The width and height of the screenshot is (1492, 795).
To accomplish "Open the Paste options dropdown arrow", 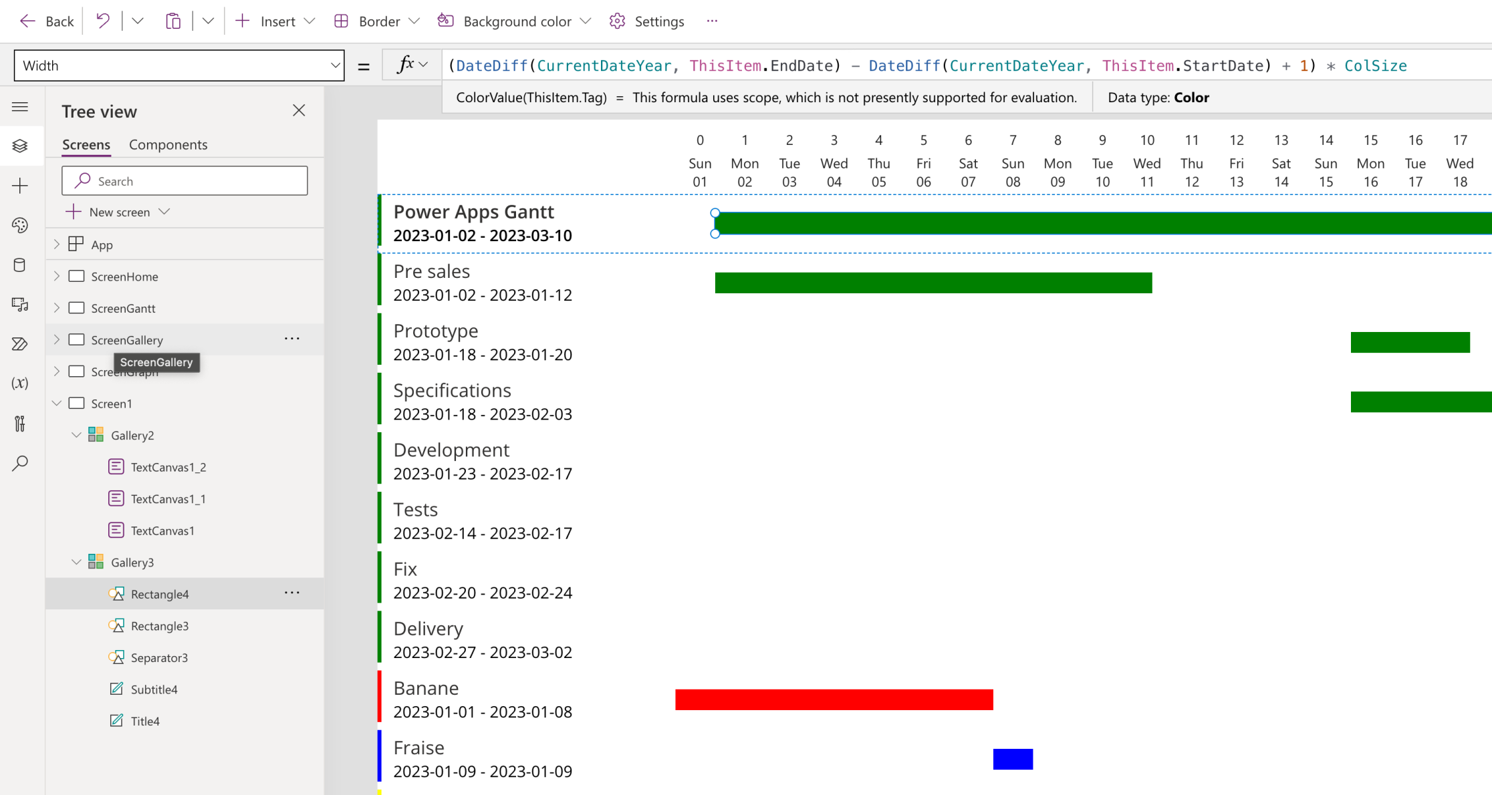I will pyautogui.click(x=208, y=21).
